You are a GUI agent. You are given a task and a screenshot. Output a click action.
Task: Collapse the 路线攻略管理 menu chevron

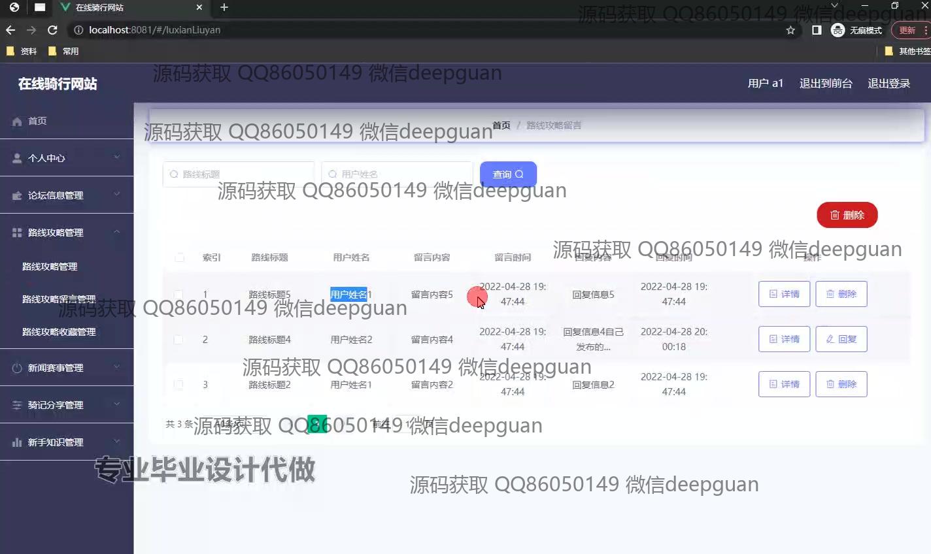point(117,231)
